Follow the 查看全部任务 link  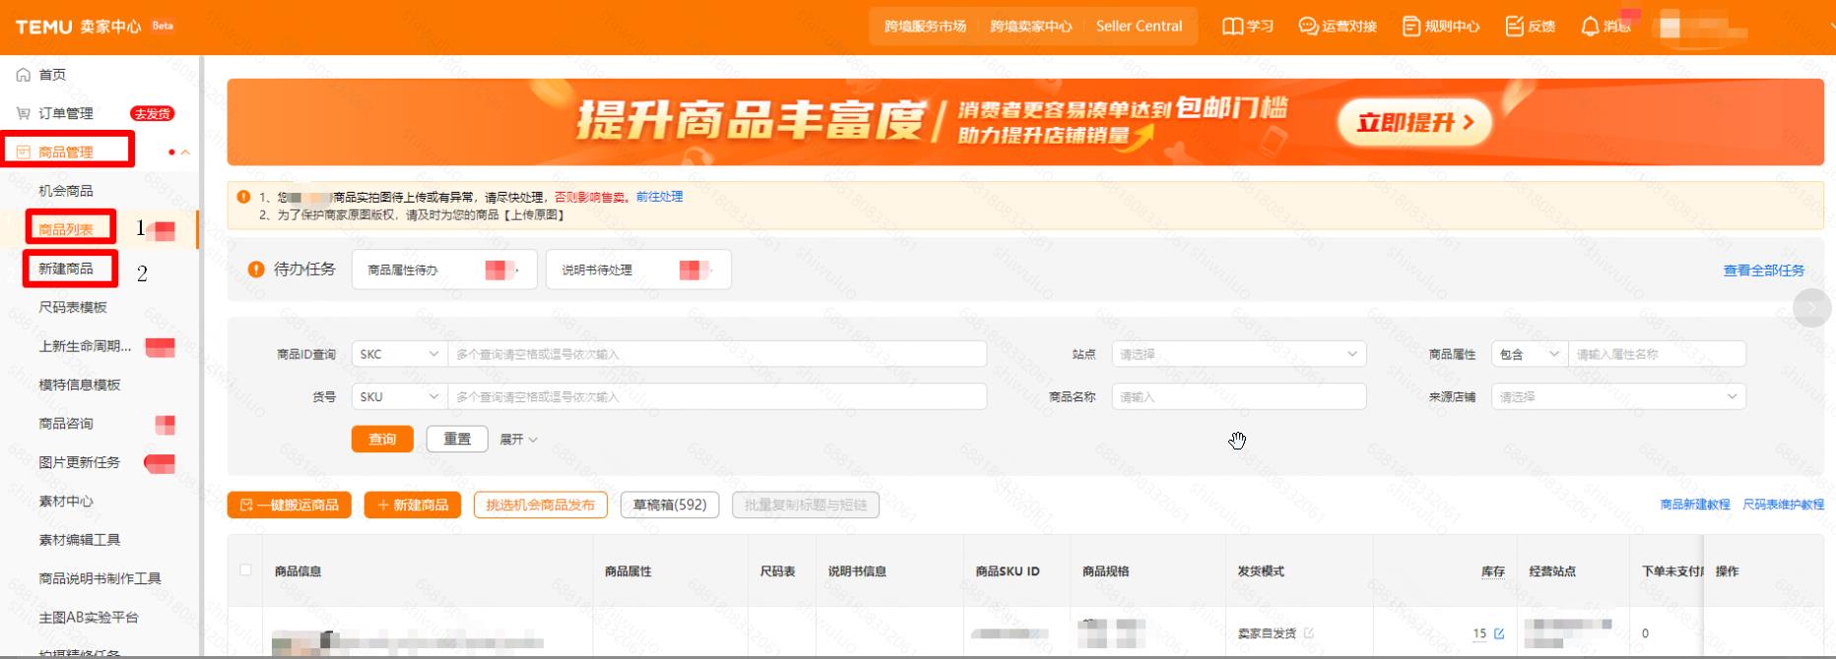tap(1763, 270)
